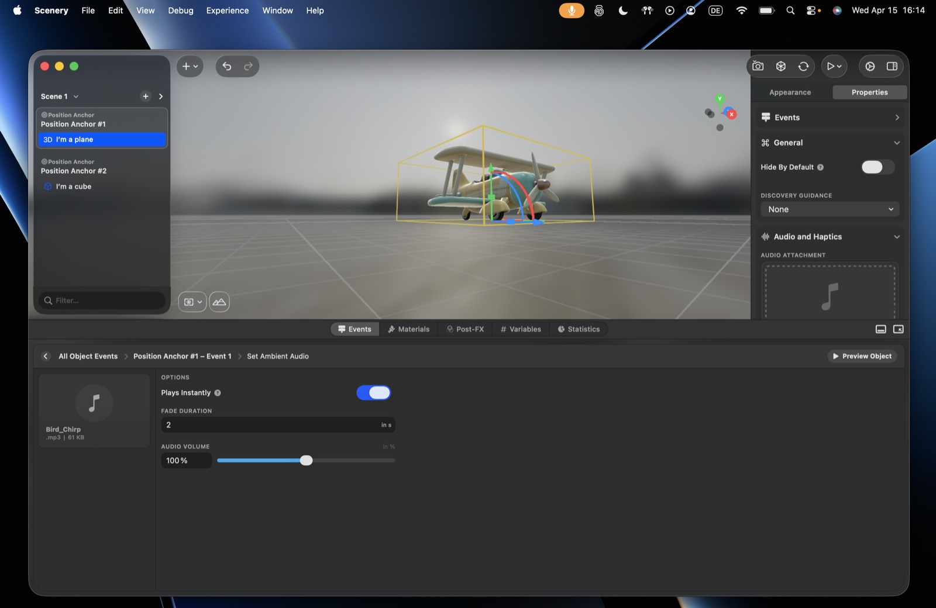The width and height of the screenshot is (936, 608).
Task: Toggle Hide By Default switch
Action: pyautogui.click(x=877, y=167)
